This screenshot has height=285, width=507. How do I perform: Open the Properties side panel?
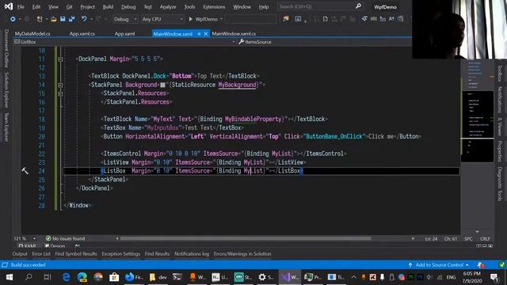[x=500, y=151]
